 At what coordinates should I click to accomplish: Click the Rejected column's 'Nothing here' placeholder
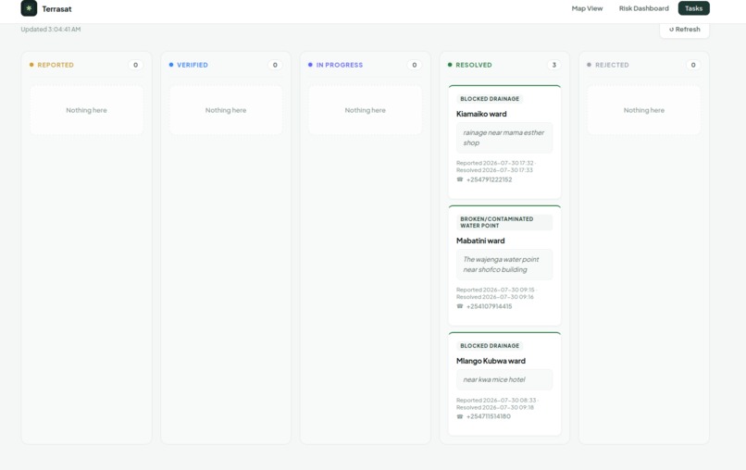pyautogui.click(x=644, y=110)
